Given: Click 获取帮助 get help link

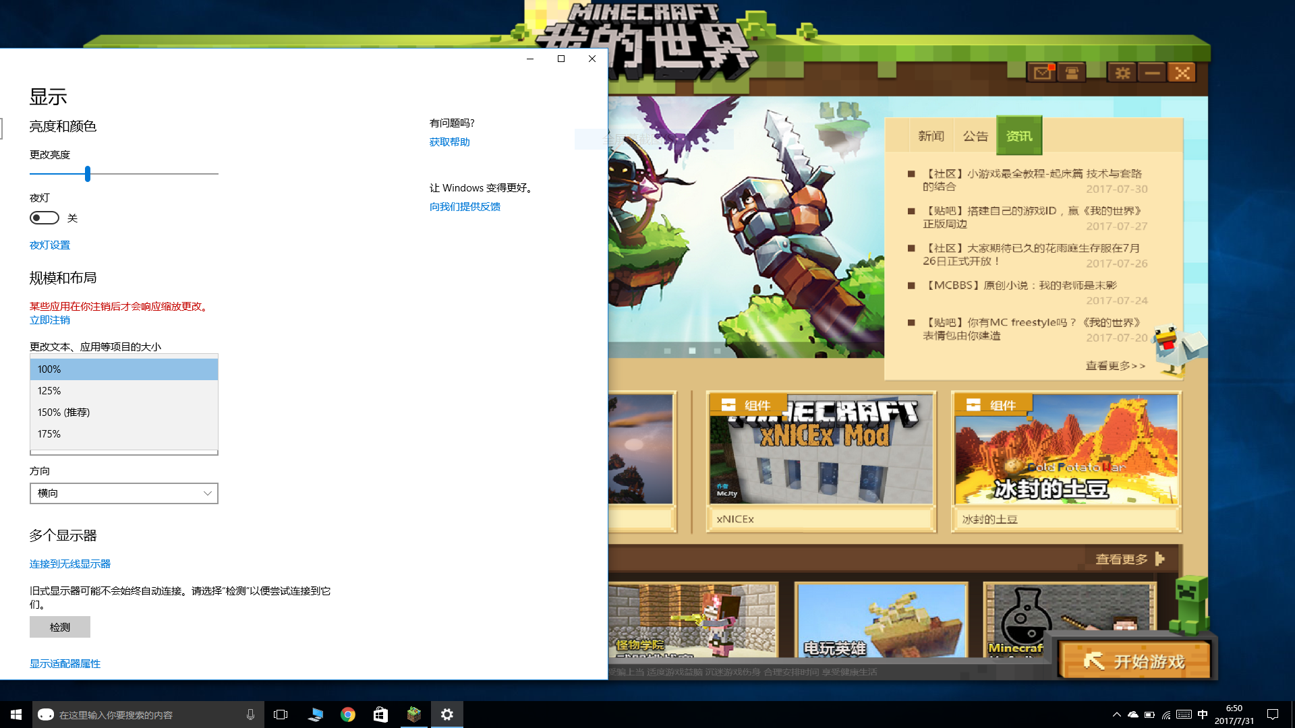Looking at the screenshot, I should point(450,142).
